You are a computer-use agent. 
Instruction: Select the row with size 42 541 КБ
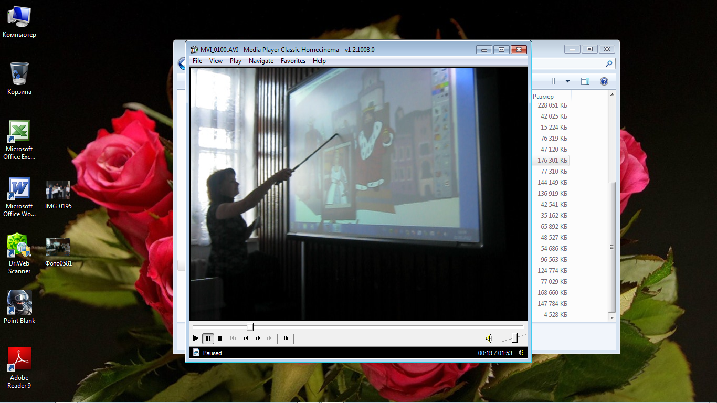coord(554,205)
